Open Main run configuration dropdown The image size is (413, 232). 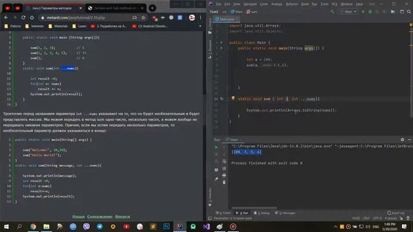point(348,12)
